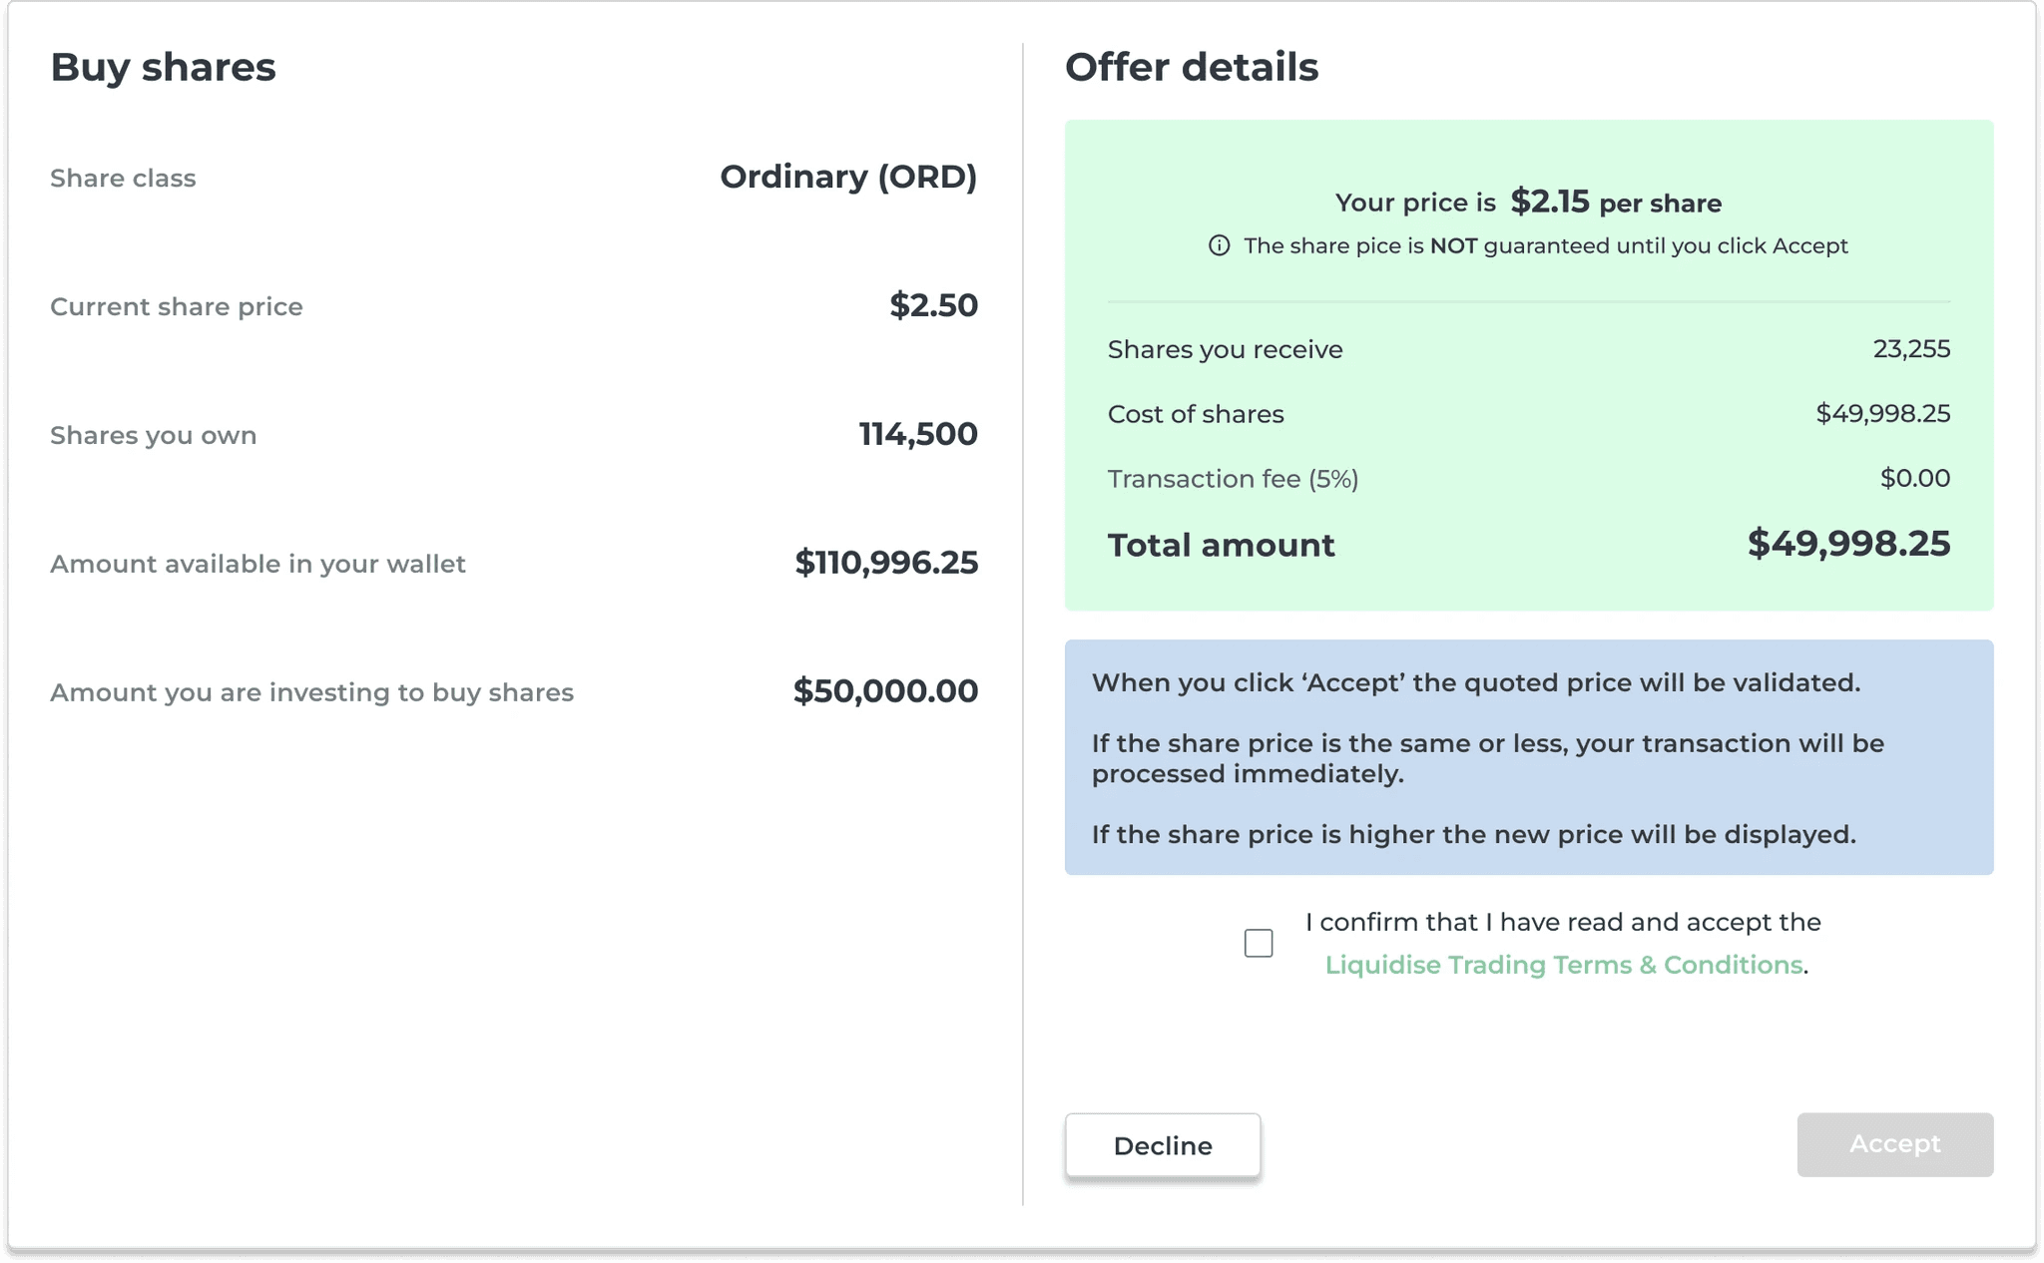
Task: Click the info icon beside price guarantee notice
Action: click(x=1219, y=245)
